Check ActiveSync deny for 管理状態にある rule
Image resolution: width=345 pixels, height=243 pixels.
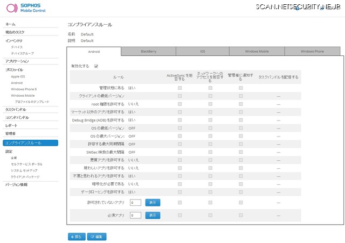[x=180, y=88]
